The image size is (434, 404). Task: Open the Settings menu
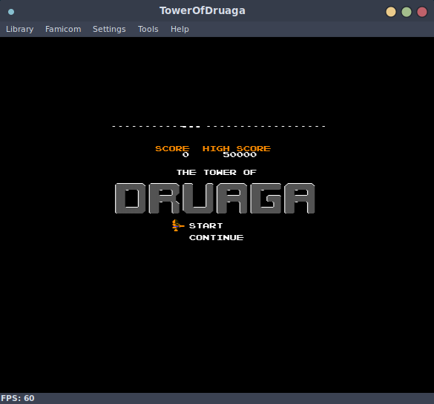109,29
